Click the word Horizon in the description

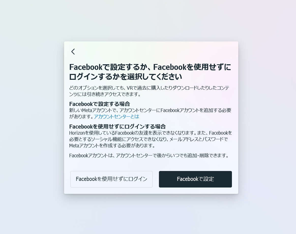point(77,133)
